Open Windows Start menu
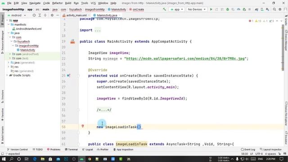 click(x=4, y=159)
